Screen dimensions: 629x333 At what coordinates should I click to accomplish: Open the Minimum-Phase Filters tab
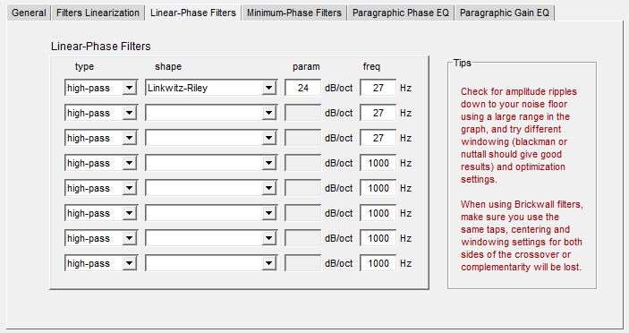tap(294, 13)
